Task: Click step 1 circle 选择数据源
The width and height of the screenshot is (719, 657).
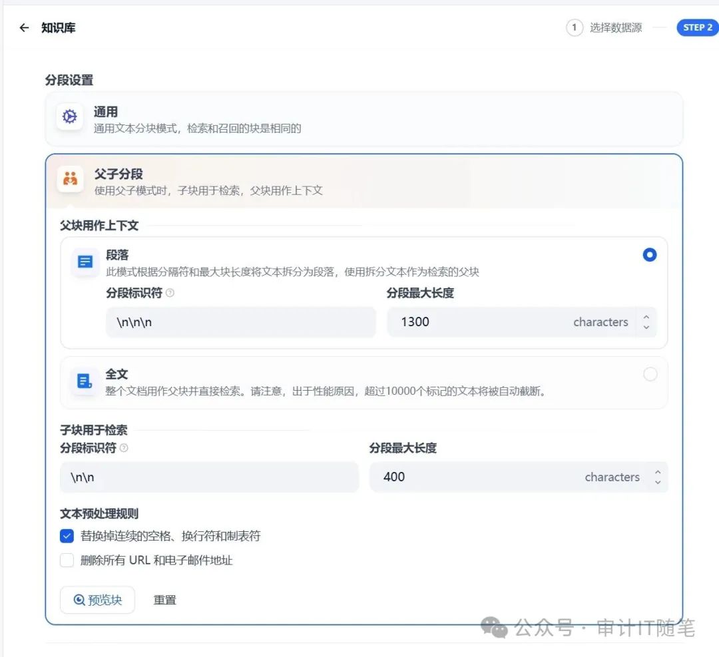Action: coord(574,27)
